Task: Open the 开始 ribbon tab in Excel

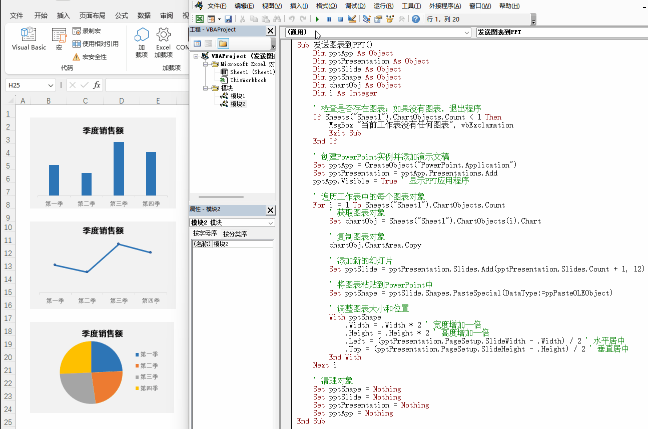Action: (x=41, y=15)
